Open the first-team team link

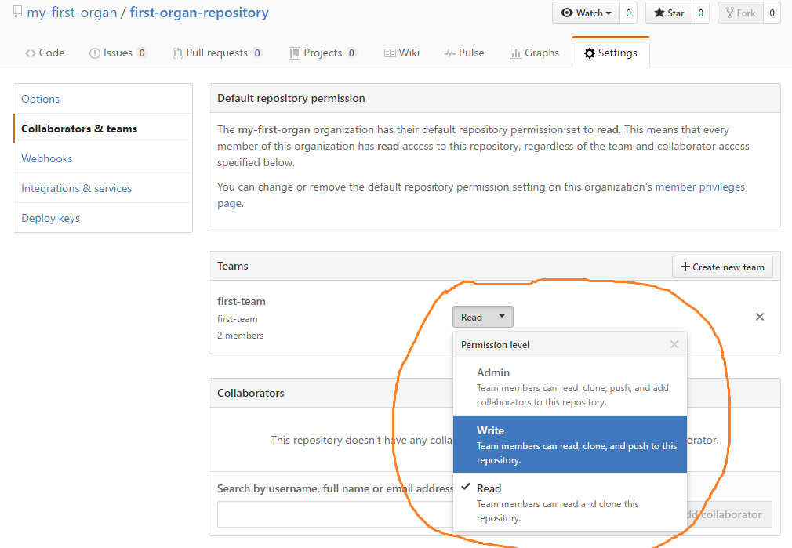[242, 302]
